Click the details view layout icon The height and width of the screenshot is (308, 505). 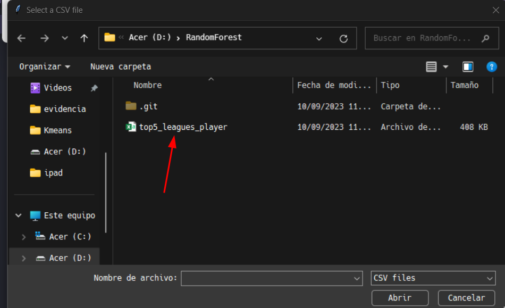pos(432,66)
